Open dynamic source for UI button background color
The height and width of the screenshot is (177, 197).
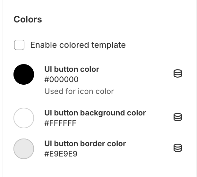pos(178,117)
